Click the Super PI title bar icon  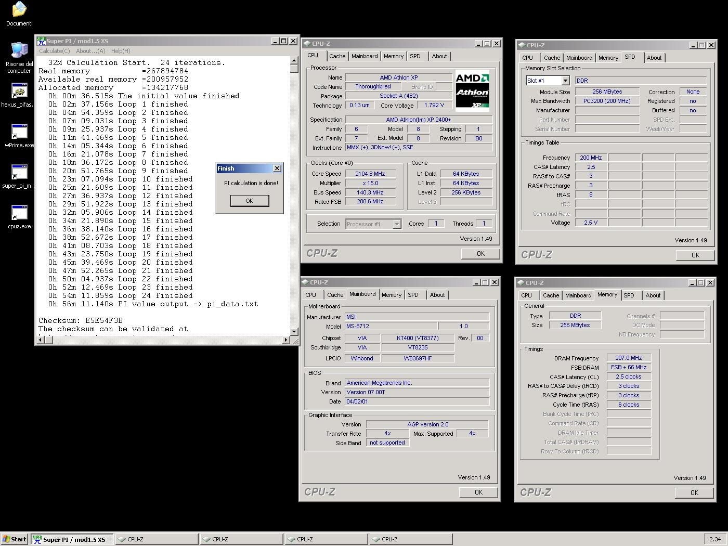pos(41,41)
